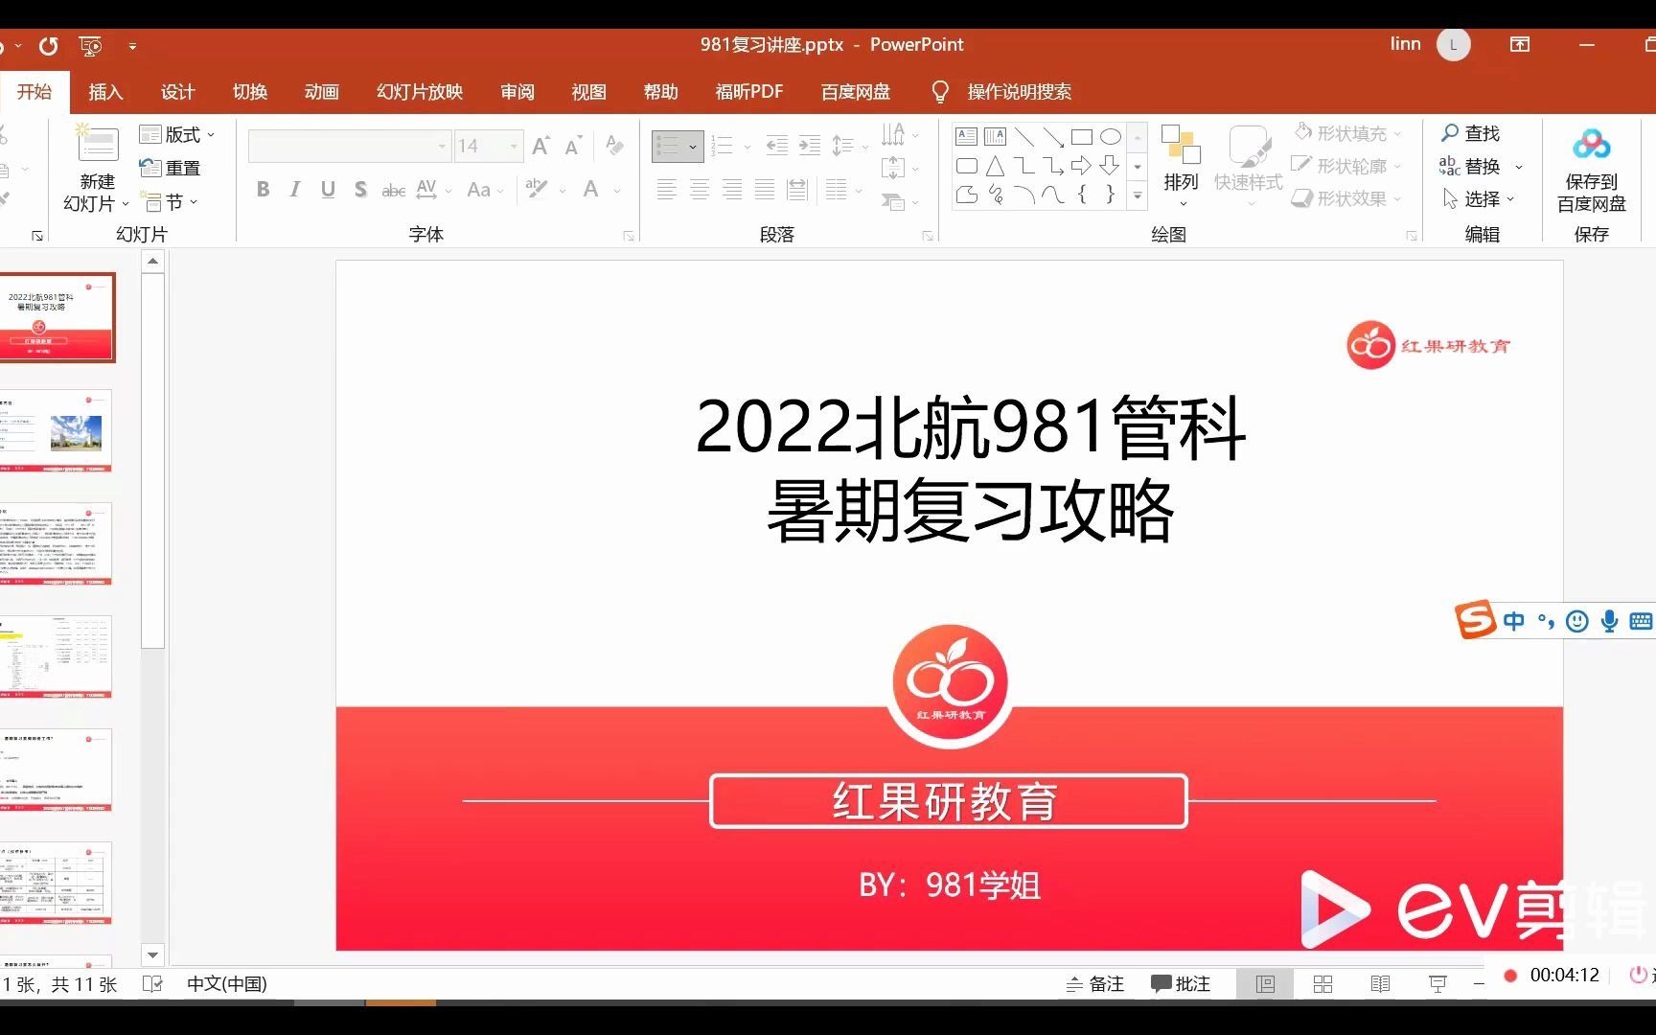Decrease font size with the small A icon
1656x1035 pixels.
573,146
